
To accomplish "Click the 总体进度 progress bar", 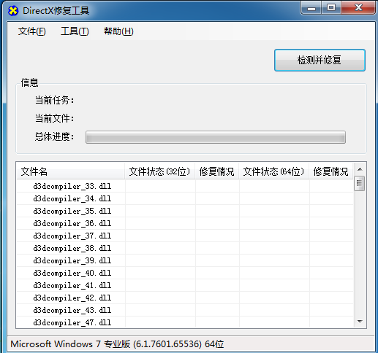I will coord(216,137).
